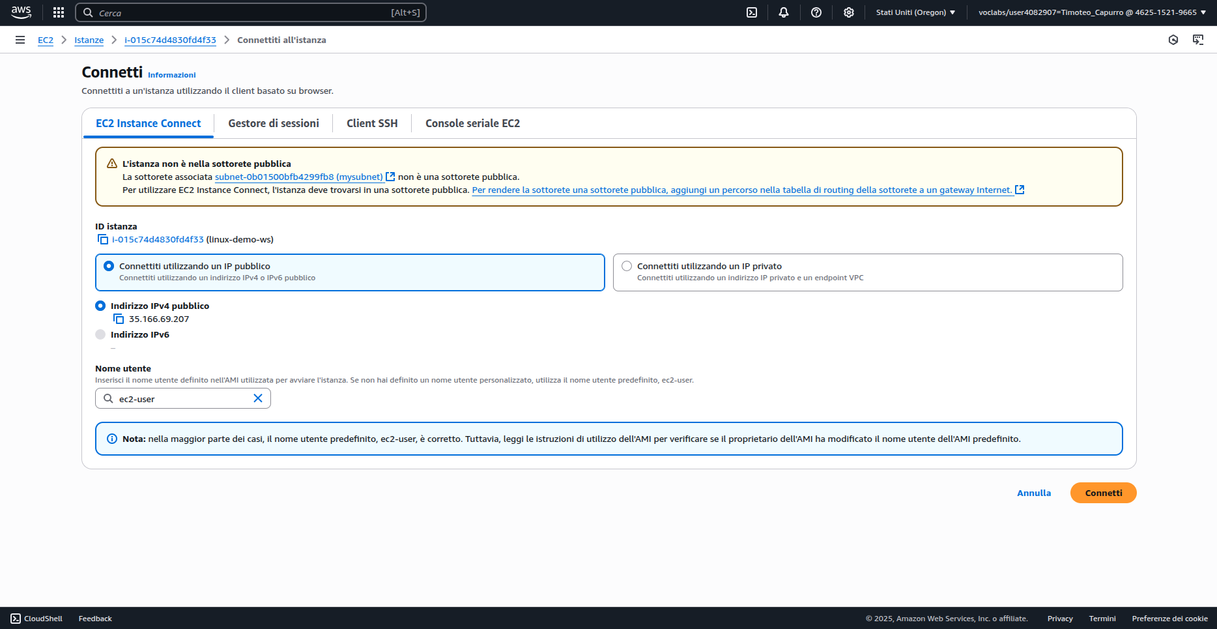Open the settings gear icon
This screenshot has width=1217, height=629.
click(x=849, y=12)
